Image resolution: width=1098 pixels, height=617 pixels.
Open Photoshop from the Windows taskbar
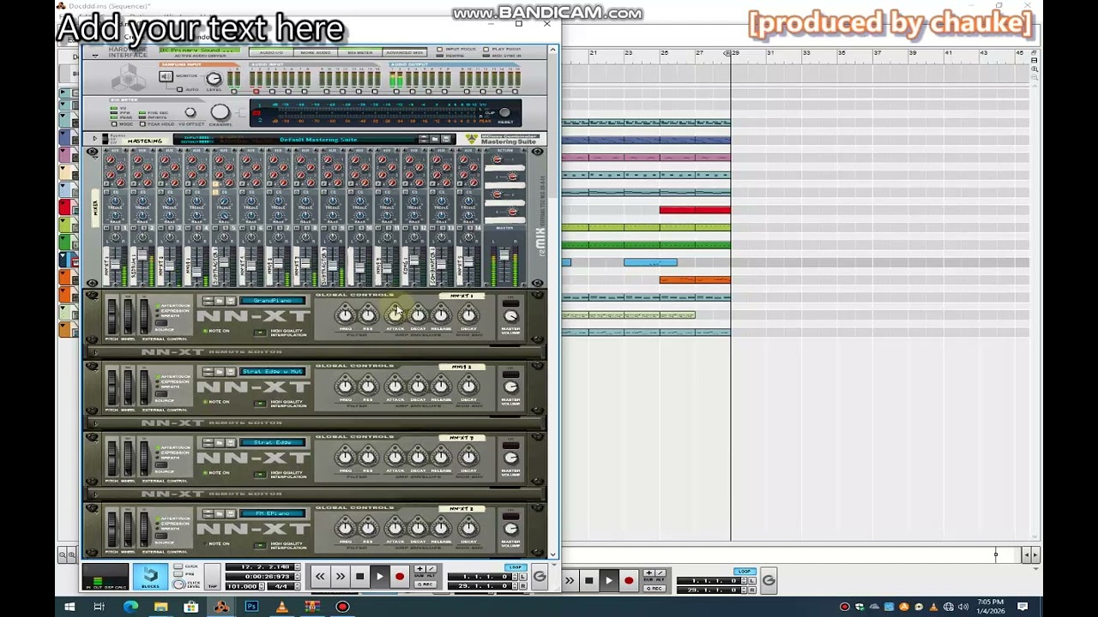251,607
